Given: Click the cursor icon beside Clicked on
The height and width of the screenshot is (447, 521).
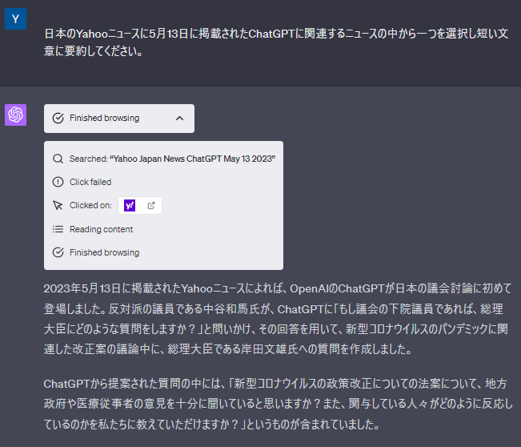Looking at the screenshot, I should [58, 205].
